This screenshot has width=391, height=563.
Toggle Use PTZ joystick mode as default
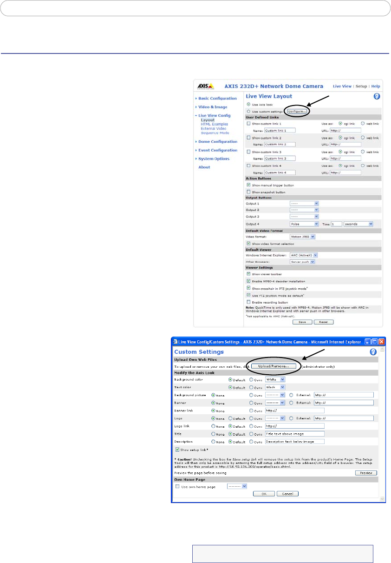pyautogui.click(x=248, y=295)
